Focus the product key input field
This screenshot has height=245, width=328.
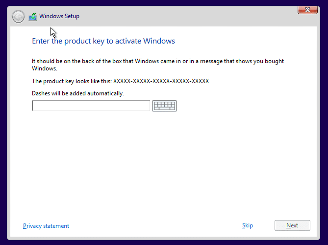click(91, 106)
